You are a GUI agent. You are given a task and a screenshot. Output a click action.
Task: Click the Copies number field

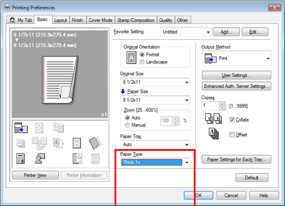point(210,106)
